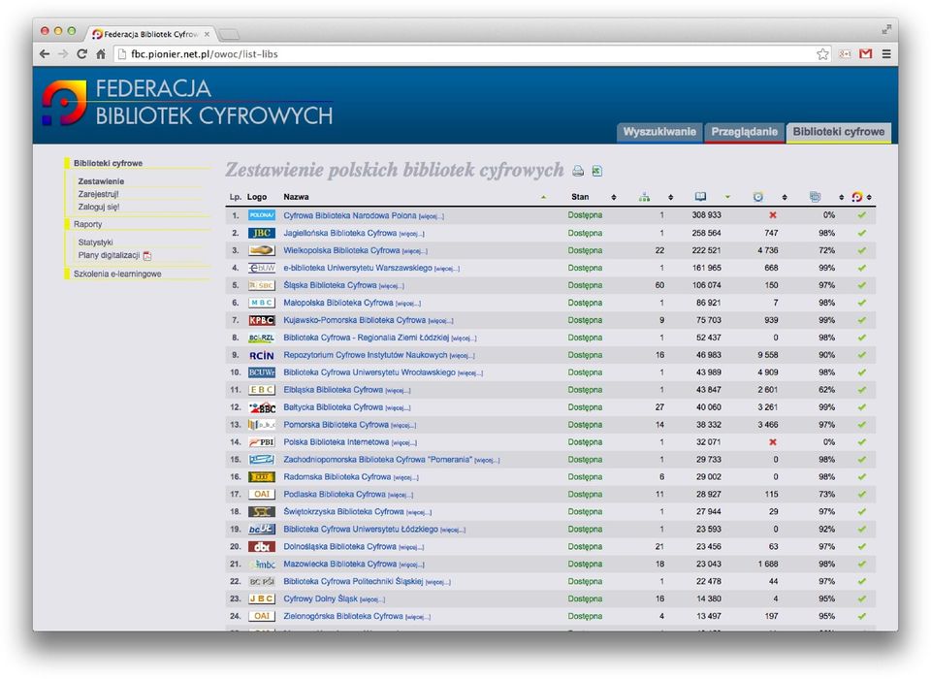This screenshot has height=679, width=931.
Task: Export list via the Excel icon
Action: 596,171
